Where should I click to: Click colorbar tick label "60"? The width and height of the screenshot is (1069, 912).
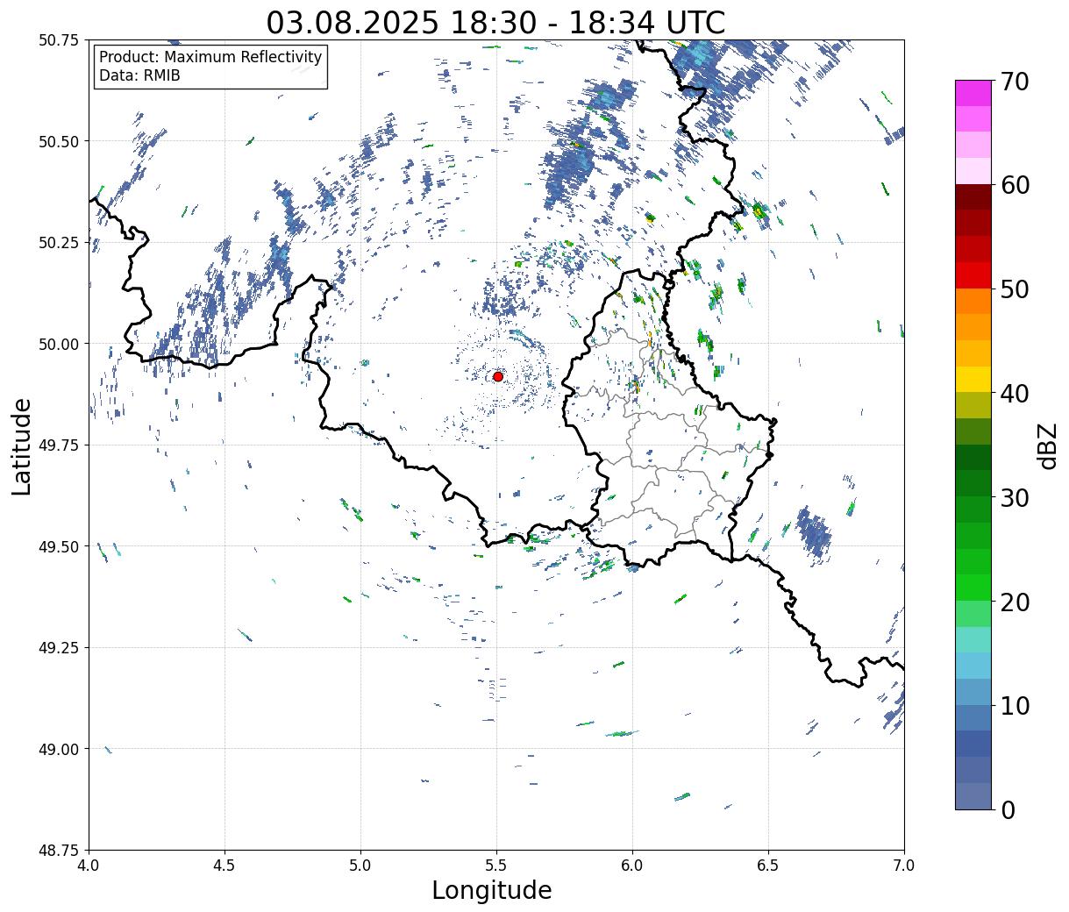[1015, 185]
